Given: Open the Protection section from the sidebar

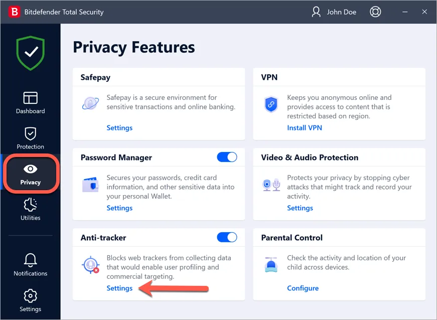Looking at the screenshot, I should point(30,134).
